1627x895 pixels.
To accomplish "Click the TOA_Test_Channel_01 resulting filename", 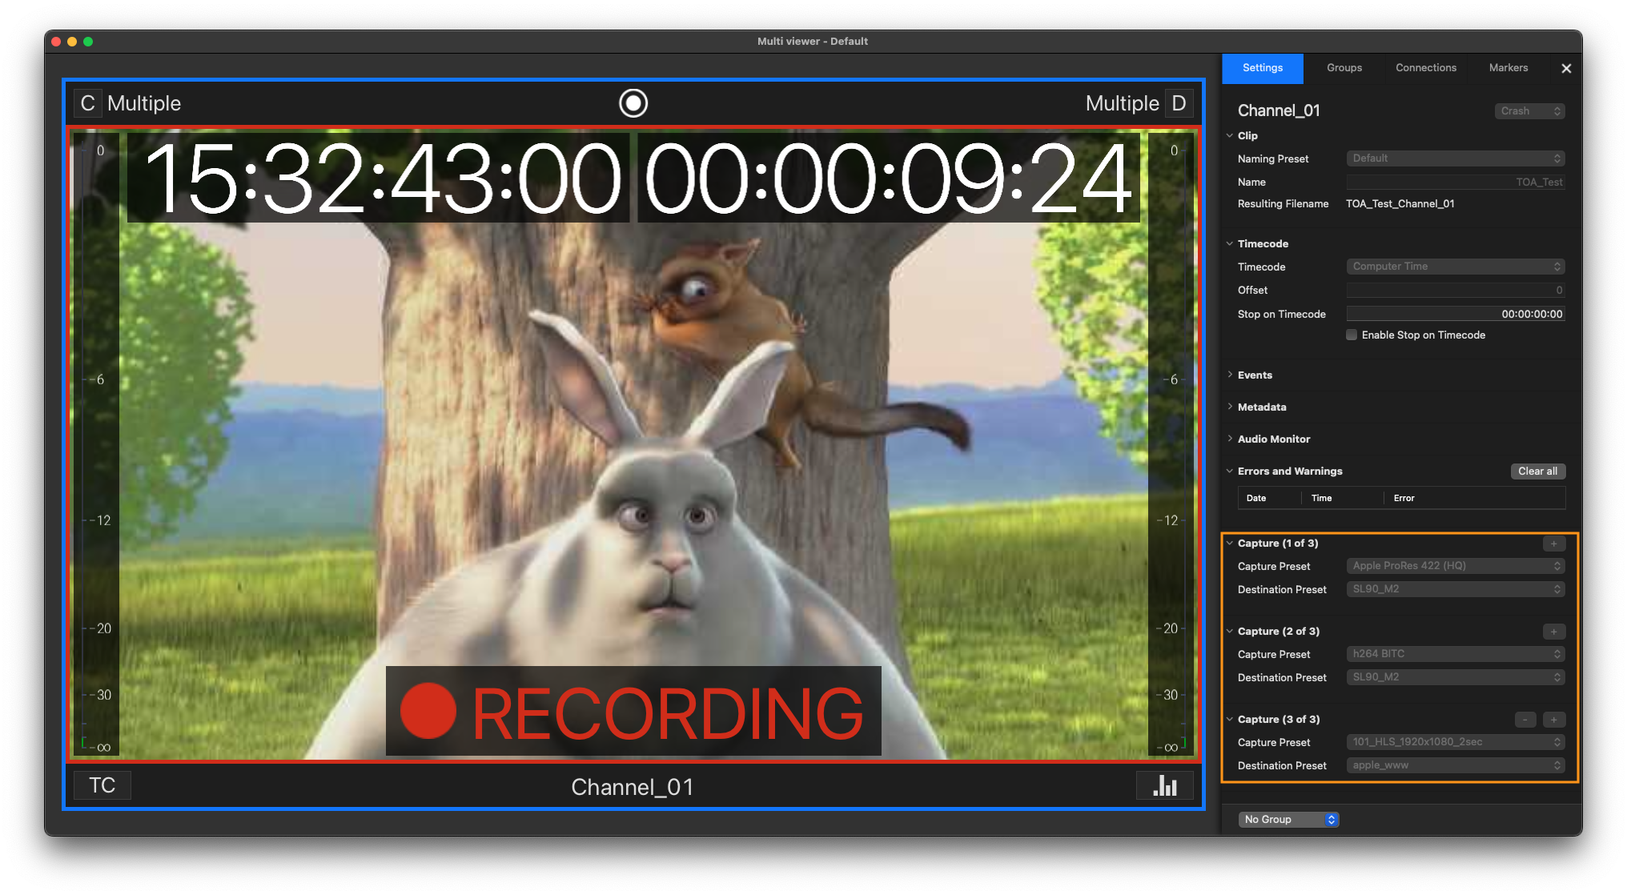I will (x=1400, y=204).
